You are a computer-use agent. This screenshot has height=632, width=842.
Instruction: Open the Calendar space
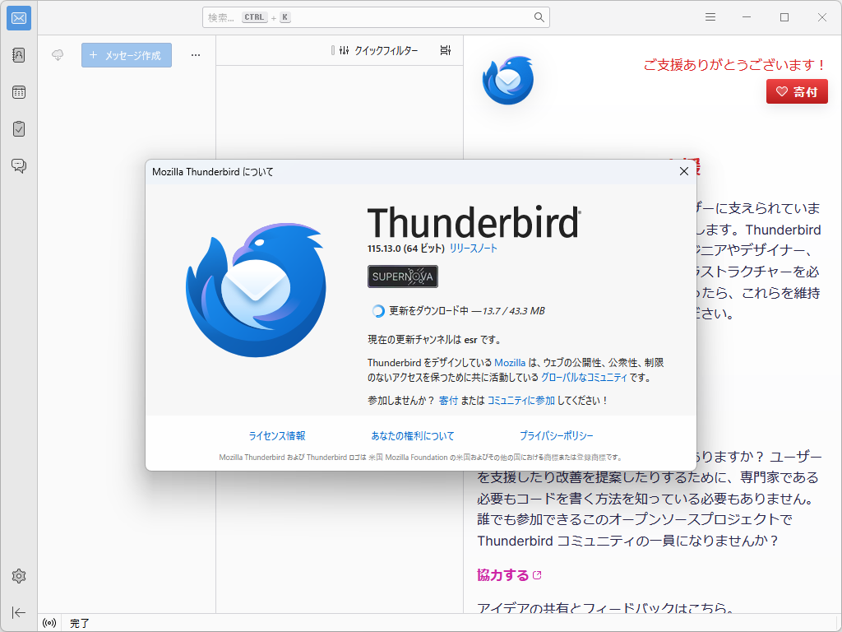tap(18, 92)
